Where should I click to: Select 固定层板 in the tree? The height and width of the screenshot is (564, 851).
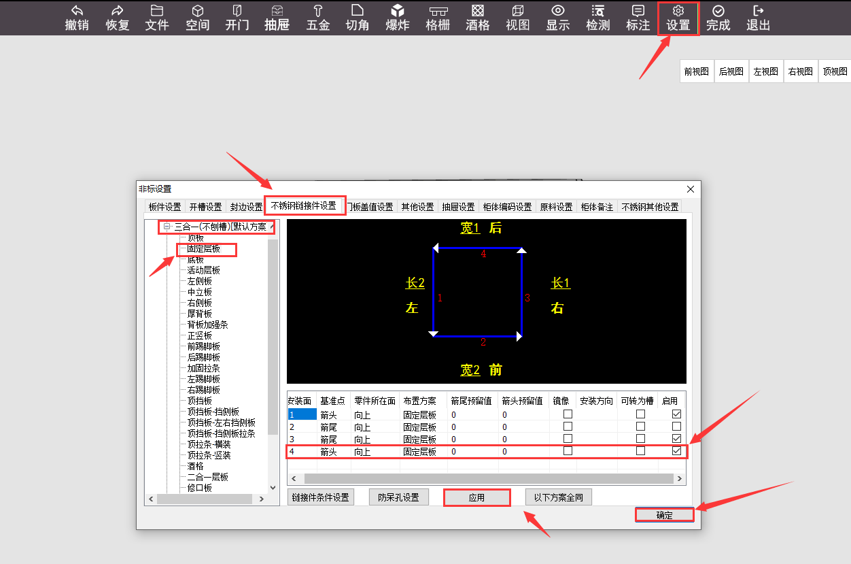point(203,249)
